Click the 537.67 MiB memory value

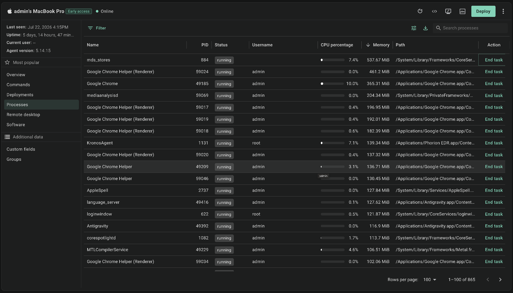tap(378, 60)
